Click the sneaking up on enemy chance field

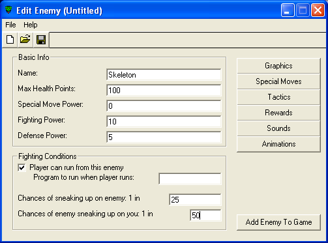[x=195, y=200]
